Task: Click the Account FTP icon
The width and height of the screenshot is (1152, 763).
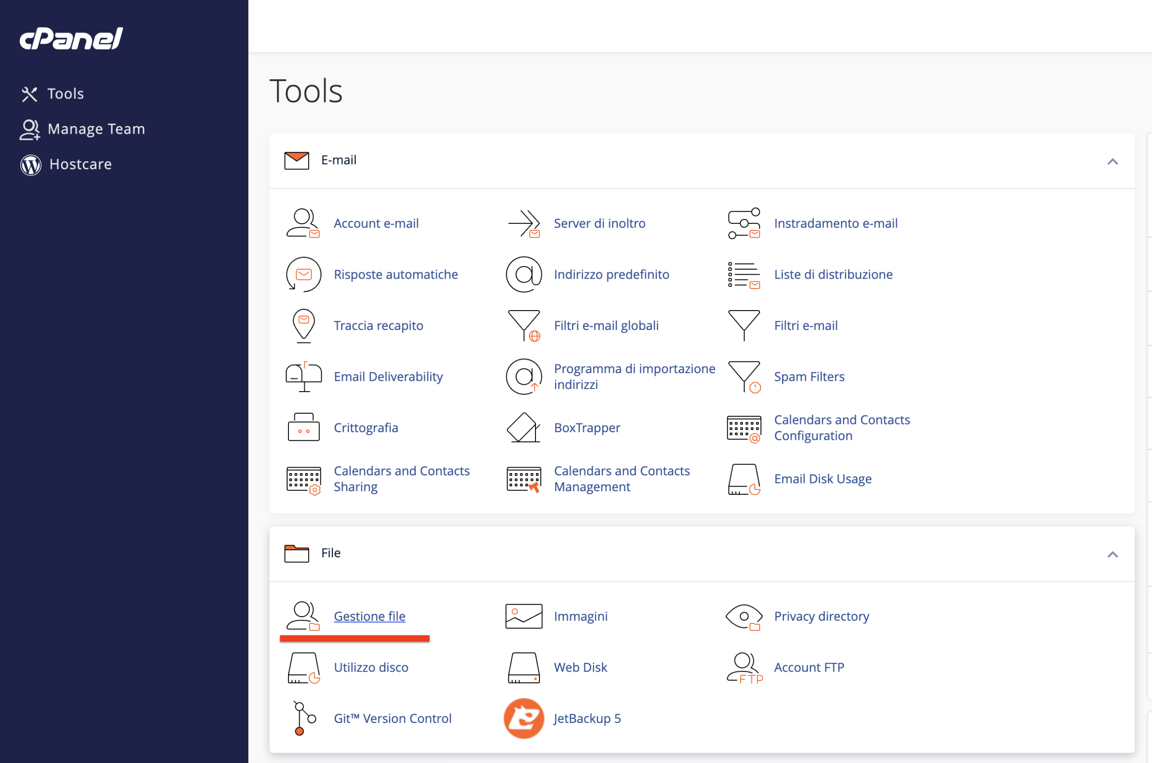Action: click(x=744, y=668)
